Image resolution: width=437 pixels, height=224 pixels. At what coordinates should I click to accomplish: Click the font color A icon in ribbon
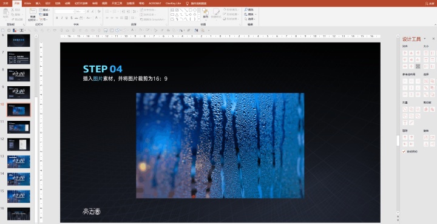point(96,18)
